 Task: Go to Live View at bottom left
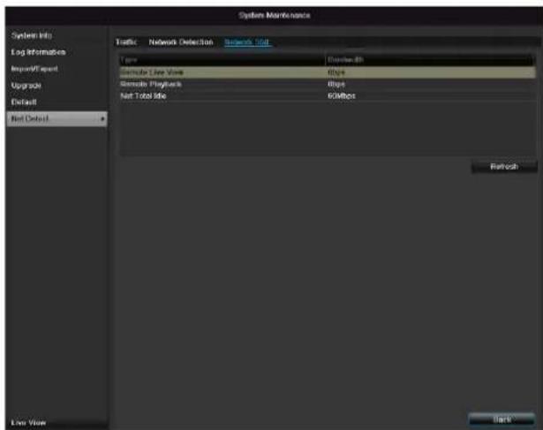click(x=28, y=423)
